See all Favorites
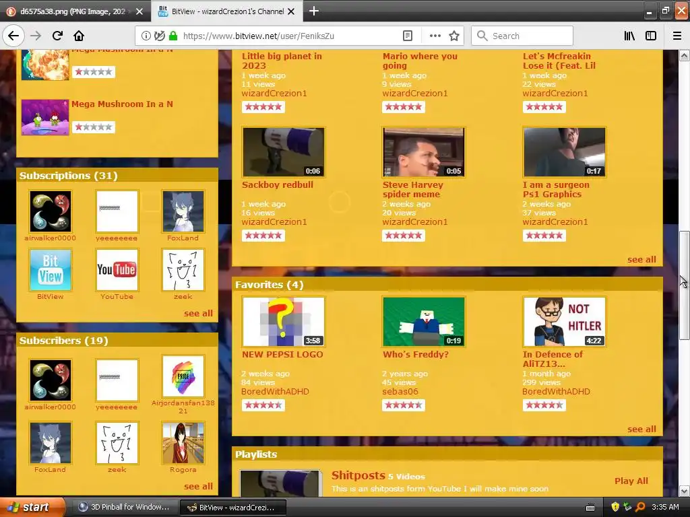690x517 pixels. [x=641, y=429]
